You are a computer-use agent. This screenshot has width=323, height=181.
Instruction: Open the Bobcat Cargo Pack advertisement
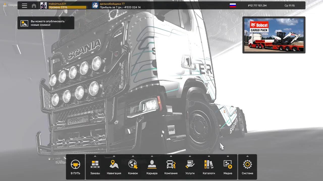[274, 35]
